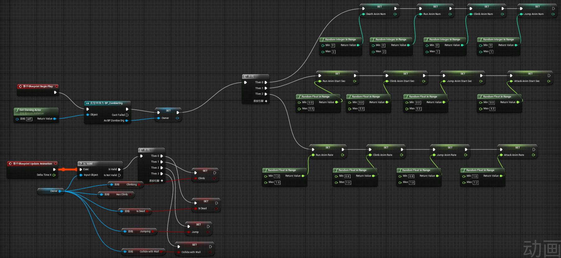561x258 pixels.
Task: Click the Jump Anim Rate value input pin
Action: pyautogui.click(x=434, y=155)
